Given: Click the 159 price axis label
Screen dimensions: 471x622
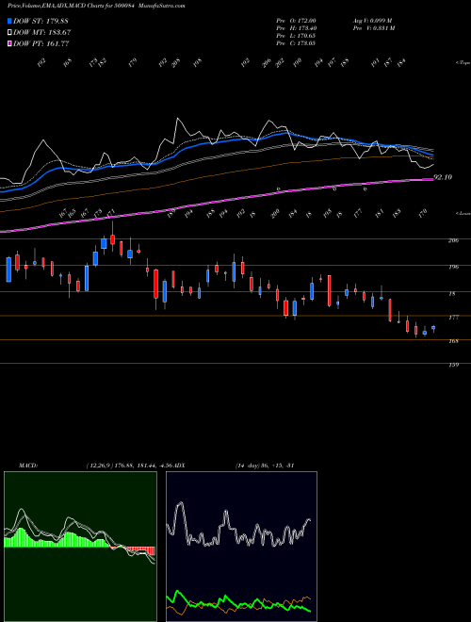Looking at the screenshot, I should click(x=455, y=365).
